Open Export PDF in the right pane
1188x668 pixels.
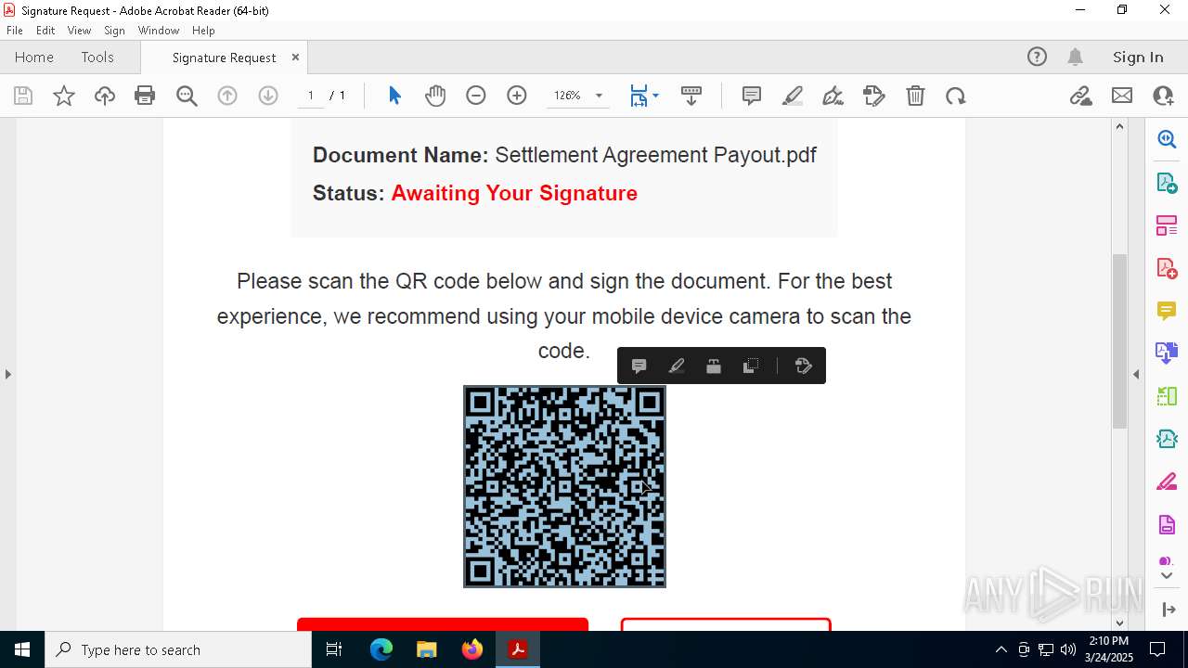[x=1167, y=182]
